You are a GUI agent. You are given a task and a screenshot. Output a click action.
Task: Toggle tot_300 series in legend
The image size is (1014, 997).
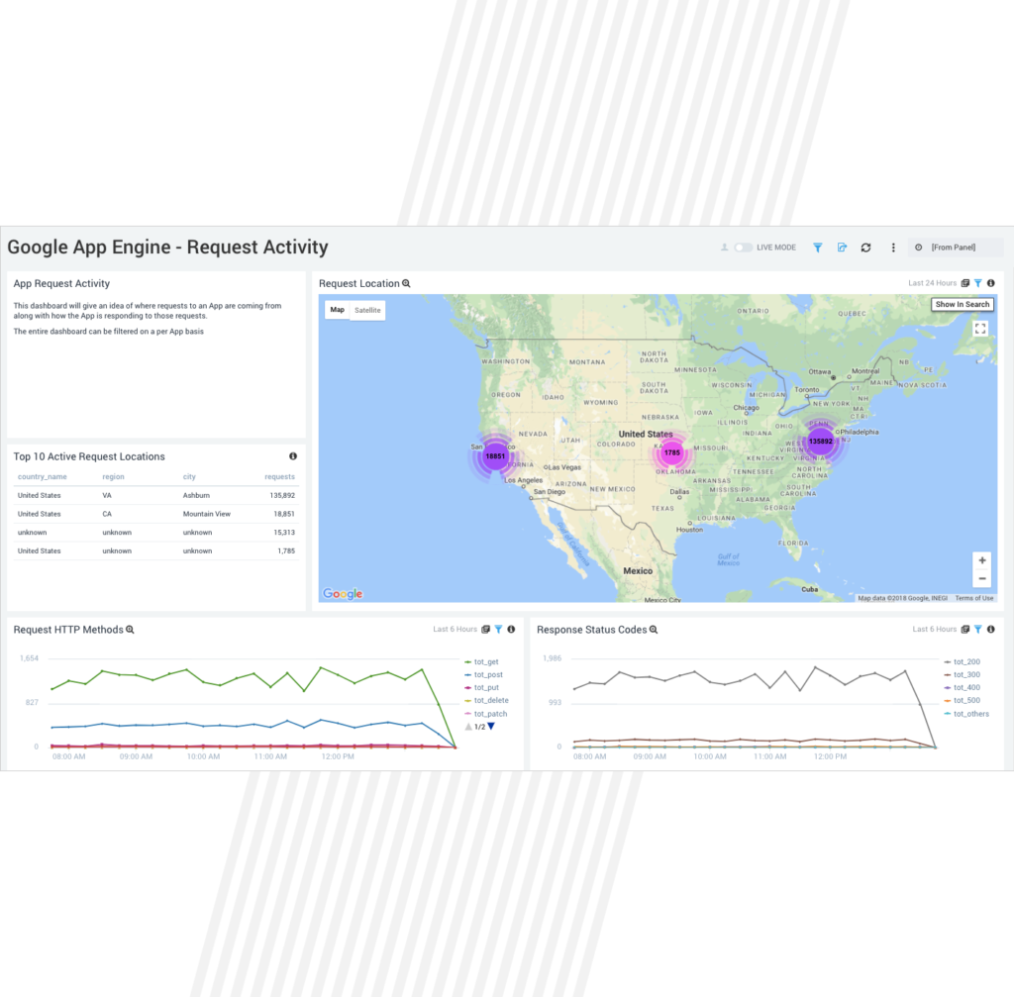963,675
